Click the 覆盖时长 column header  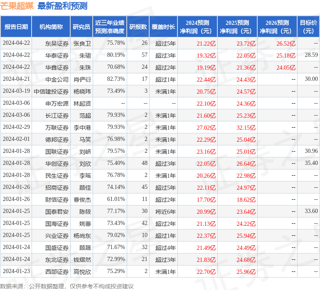coord(163,27)
